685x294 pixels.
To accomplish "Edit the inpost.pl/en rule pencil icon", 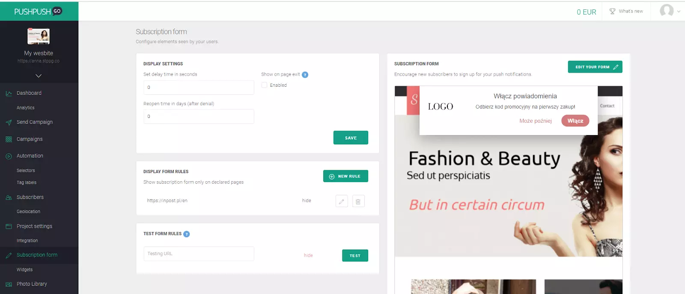I will pos(342,201).
